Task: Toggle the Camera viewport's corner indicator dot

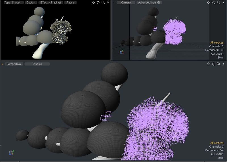Action: pyautogui.click(x=114, y=3)
